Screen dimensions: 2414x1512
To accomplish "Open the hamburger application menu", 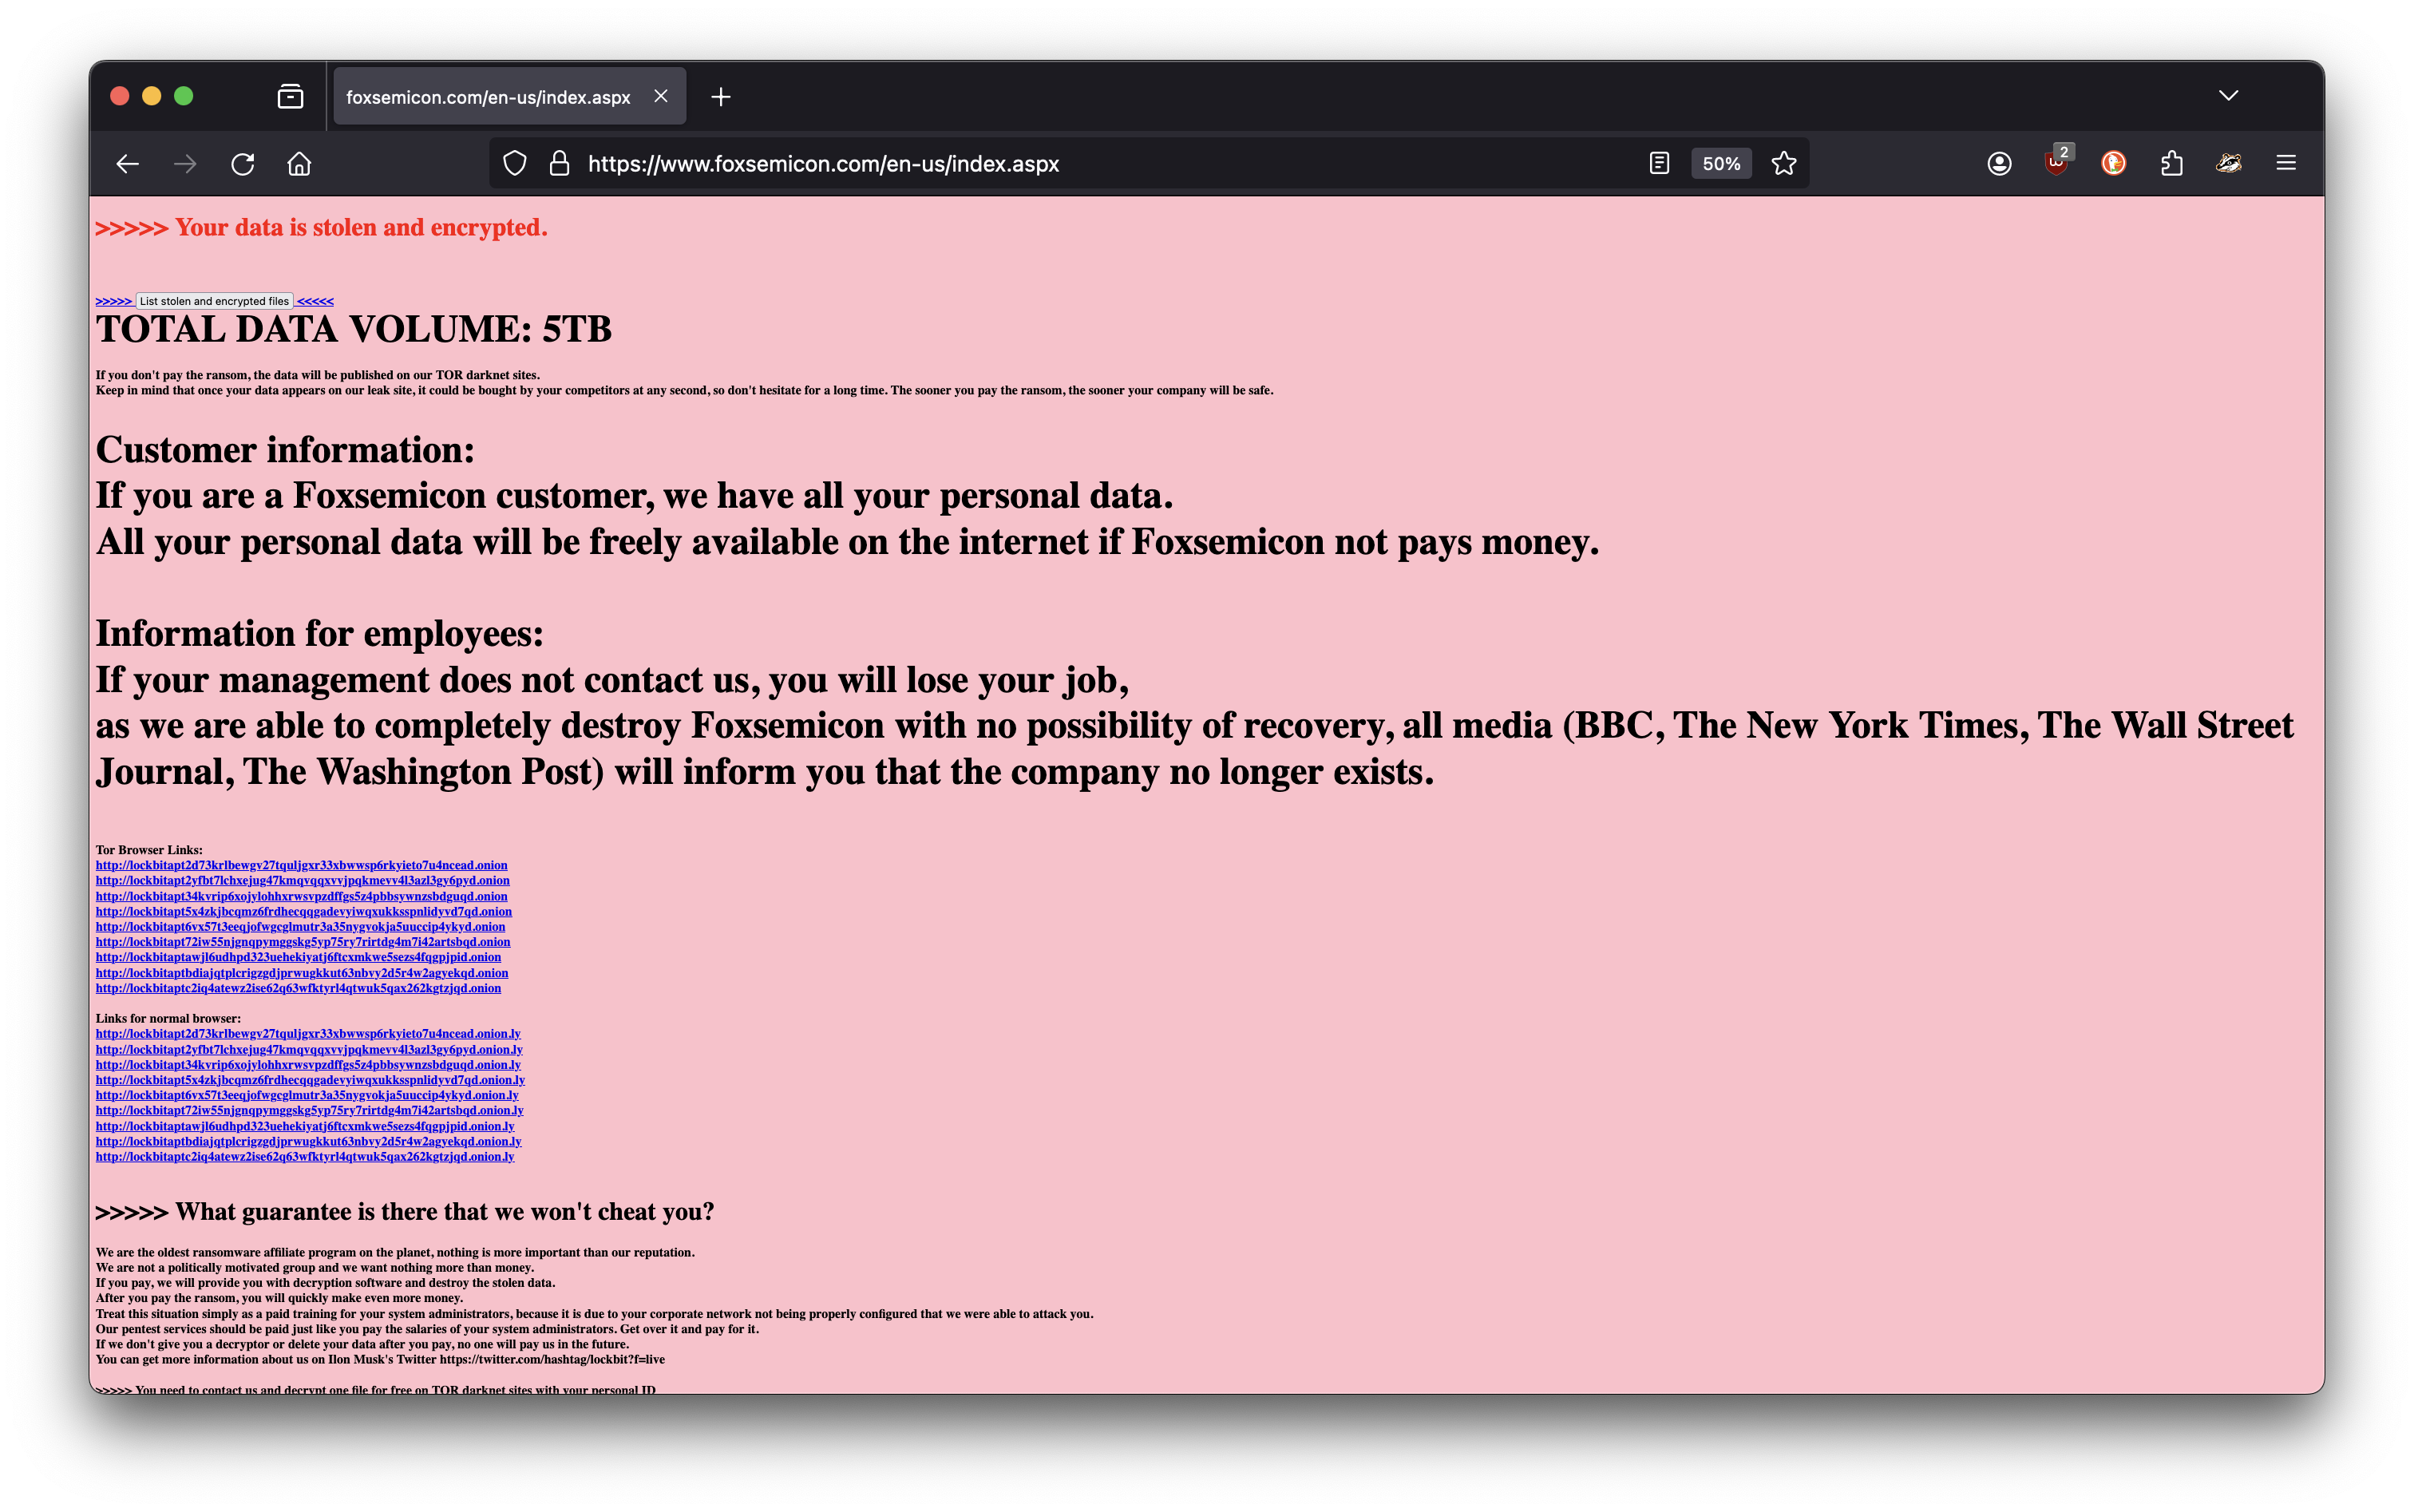I will tap(2287, 164).
